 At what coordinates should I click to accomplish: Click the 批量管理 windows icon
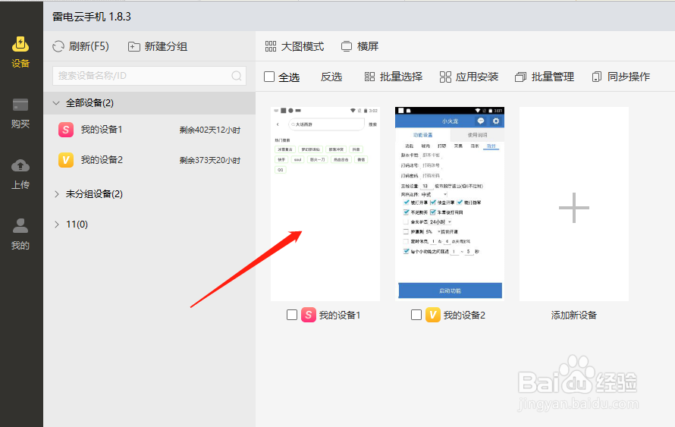(x=520, y=77)
